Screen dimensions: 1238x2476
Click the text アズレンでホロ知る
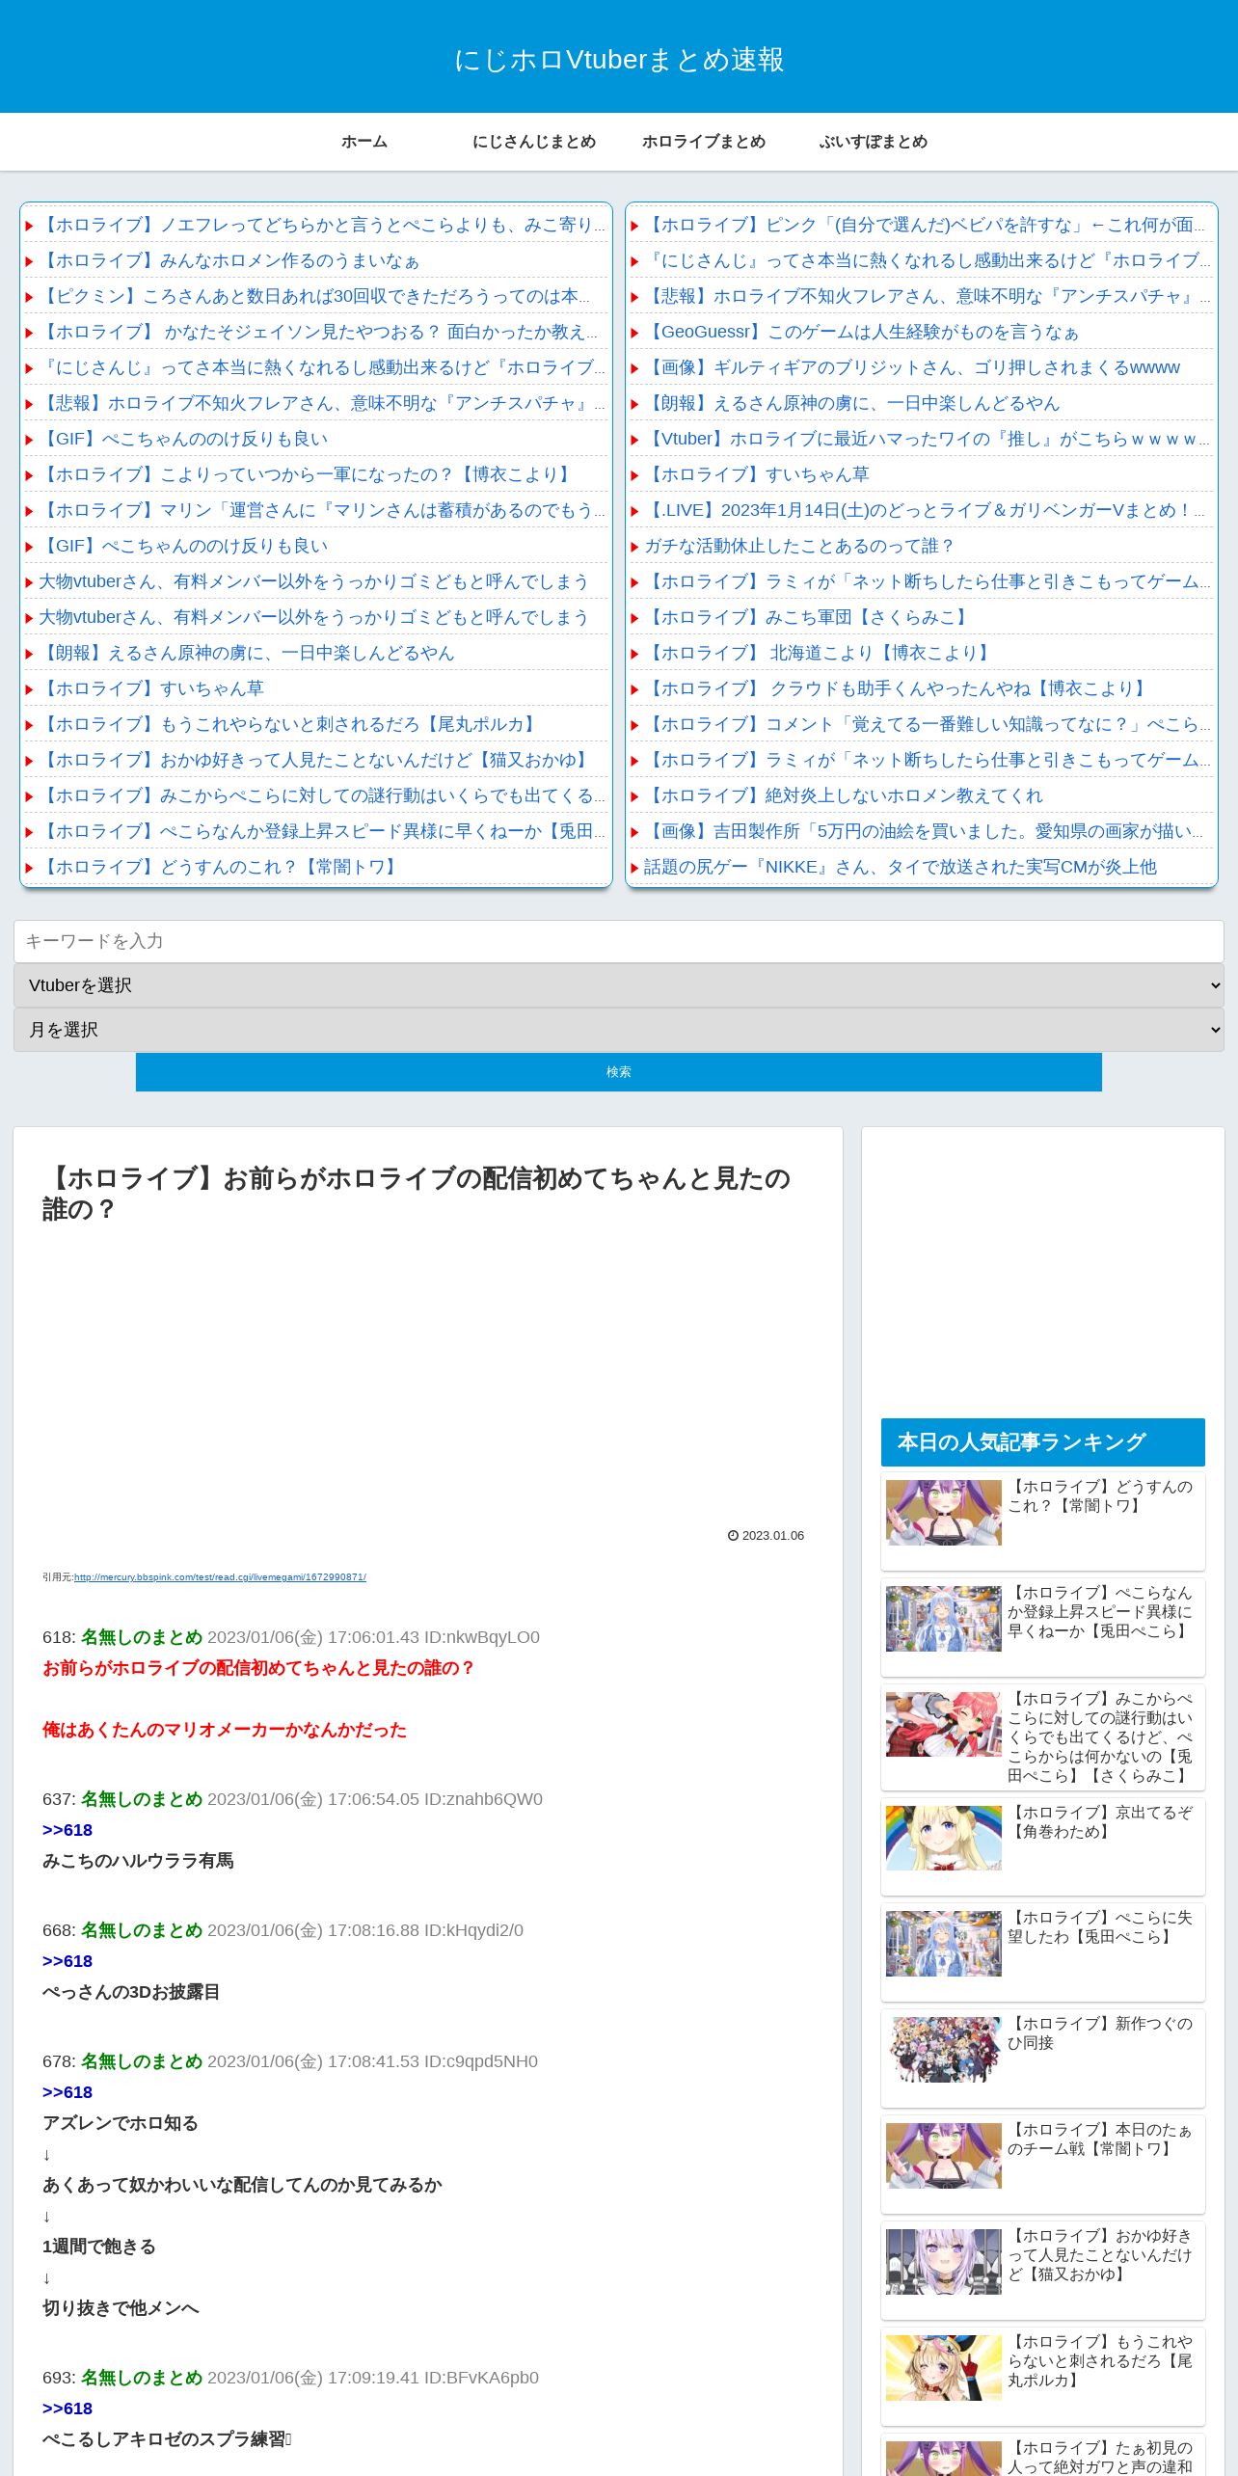pyautogui.click(x=121, y=2123)
